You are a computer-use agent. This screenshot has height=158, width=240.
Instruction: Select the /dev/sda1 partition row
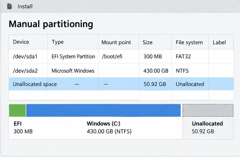[121, 56]
